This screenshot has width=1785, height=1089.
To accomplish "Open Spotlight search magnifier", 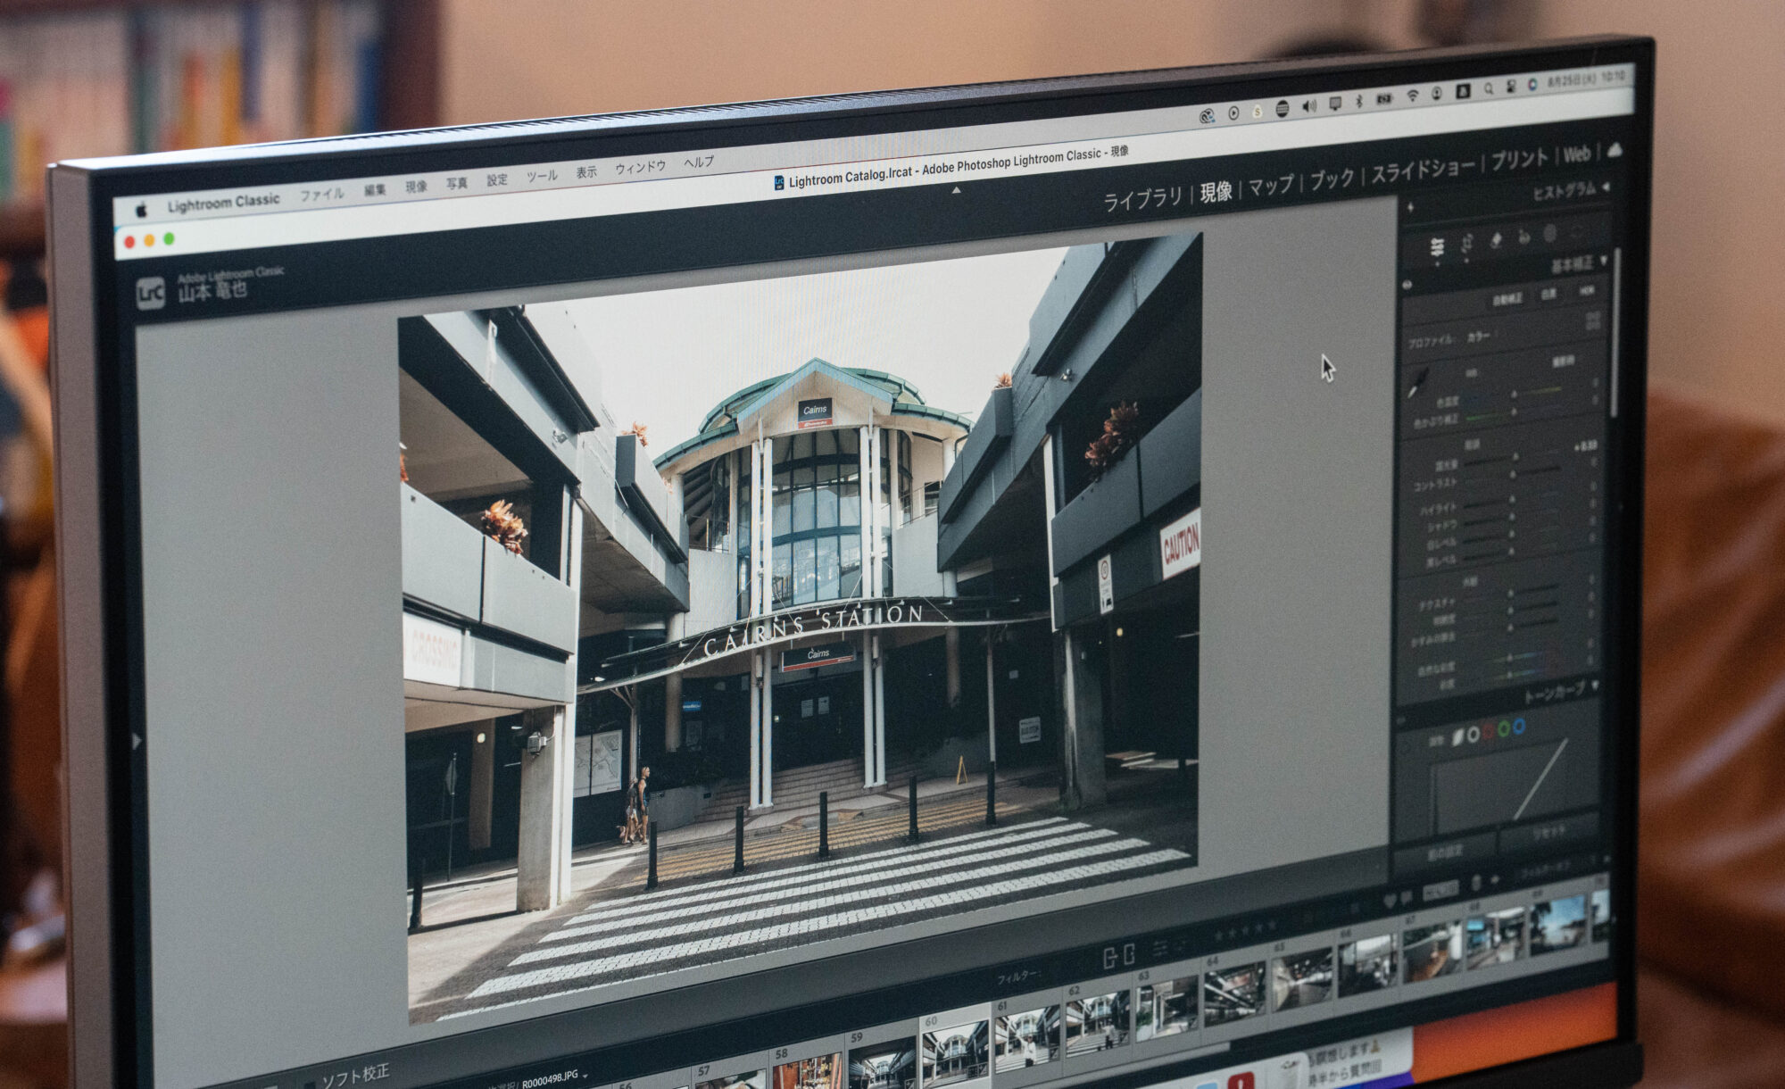I will [x=1488, y=89].
